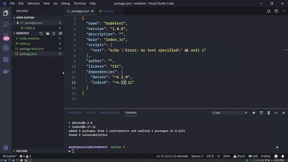This screenshot has width=288, height=162.
Task: Click ESLint status item
Action: (x=239, y=156)
